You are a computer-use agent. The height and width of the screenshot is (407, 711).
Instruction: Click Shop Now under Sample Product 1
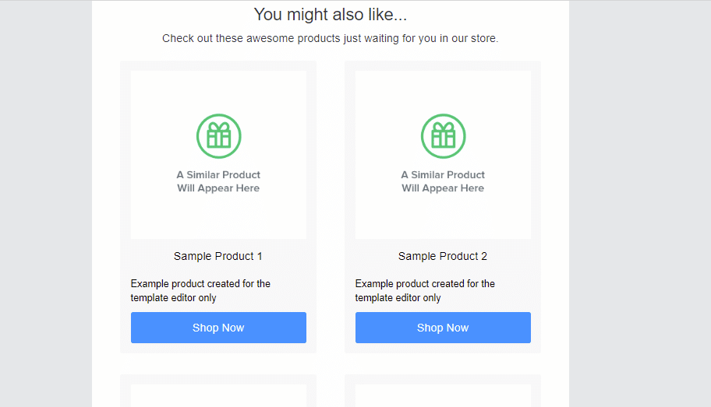pyautogui.click(x=218, y=328)
